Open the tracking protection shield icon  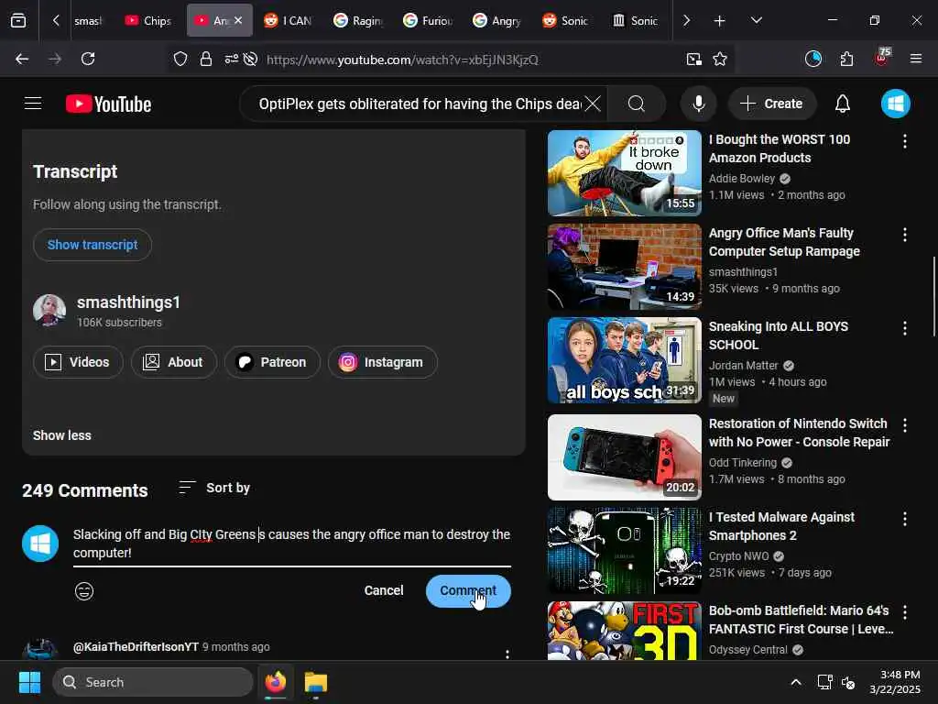click(x=180, y=59)
